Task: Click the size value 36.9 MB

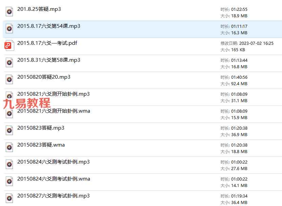Action: coord(239,134)
